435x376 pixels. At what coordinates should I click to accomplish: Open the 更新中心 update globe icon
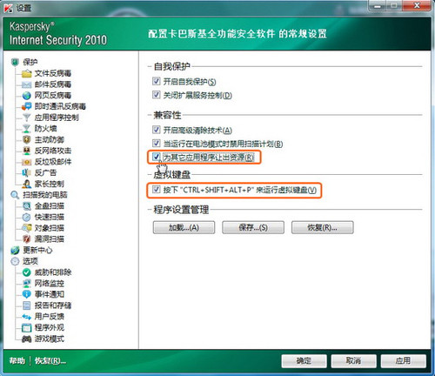pos(15,250)
